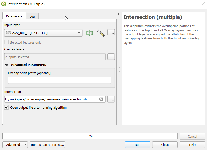Collapse the Advanced Parameters section
Viewport: 207px width, 150px height.
(x=7, y=65)
